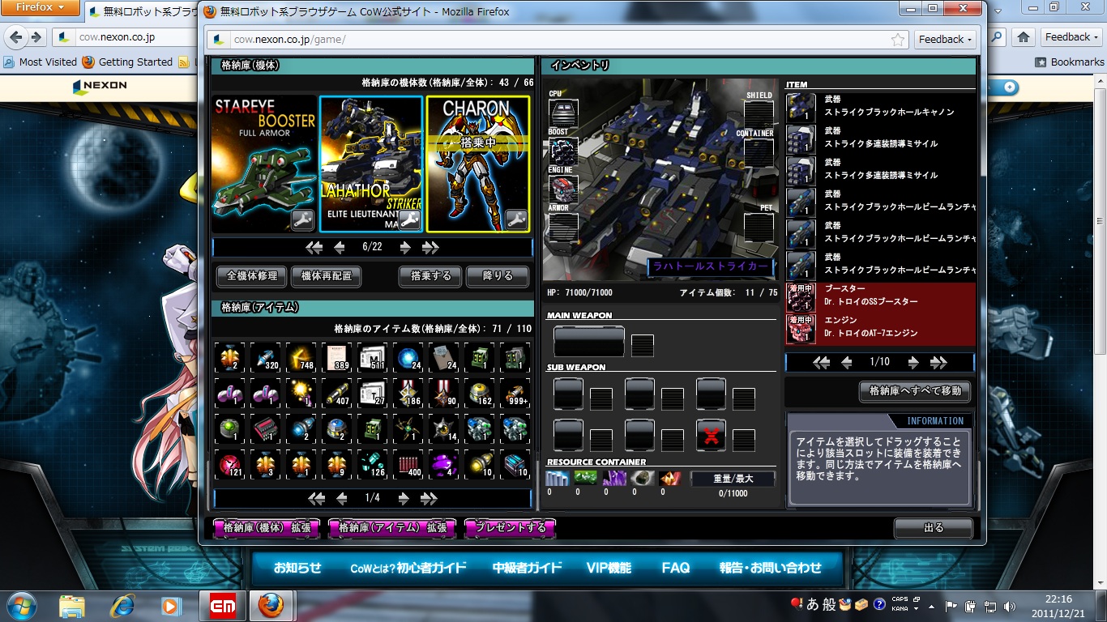
Task: Click 格納庫(機体) 拡張 expand button
Action: [x=267, y=528]
